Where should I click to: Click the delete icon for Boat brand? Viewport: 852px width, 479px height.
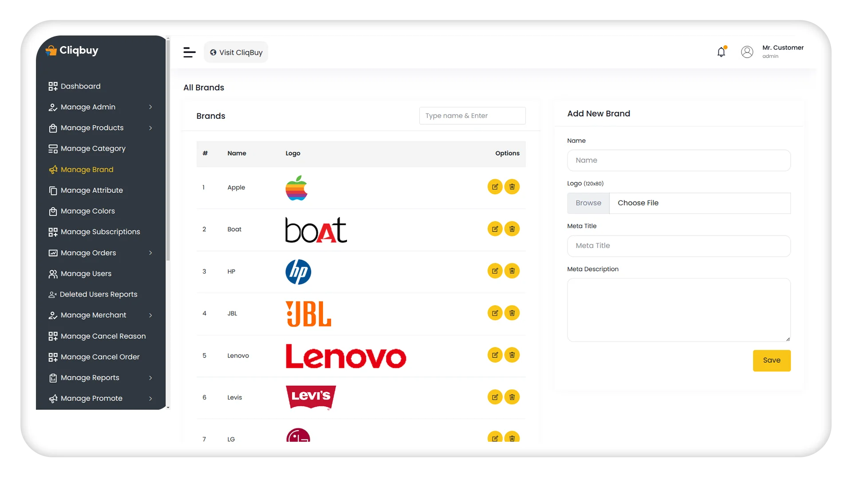[x=512, y=229]
